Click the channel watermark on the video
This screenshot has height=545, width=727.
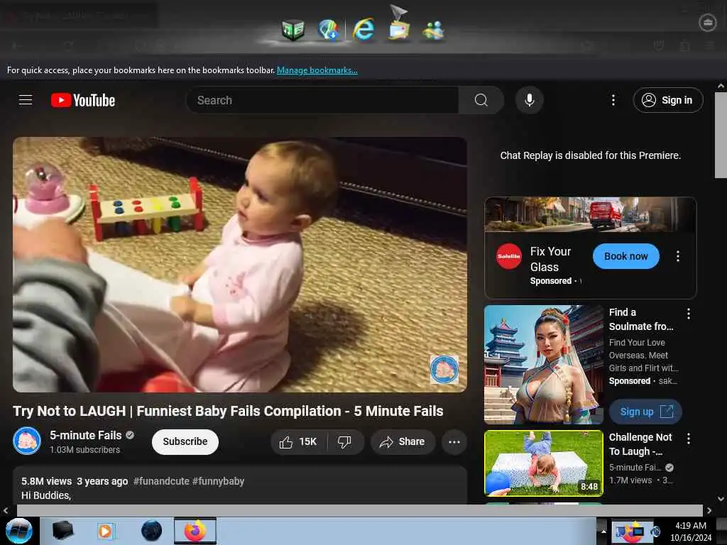[444, 369]
